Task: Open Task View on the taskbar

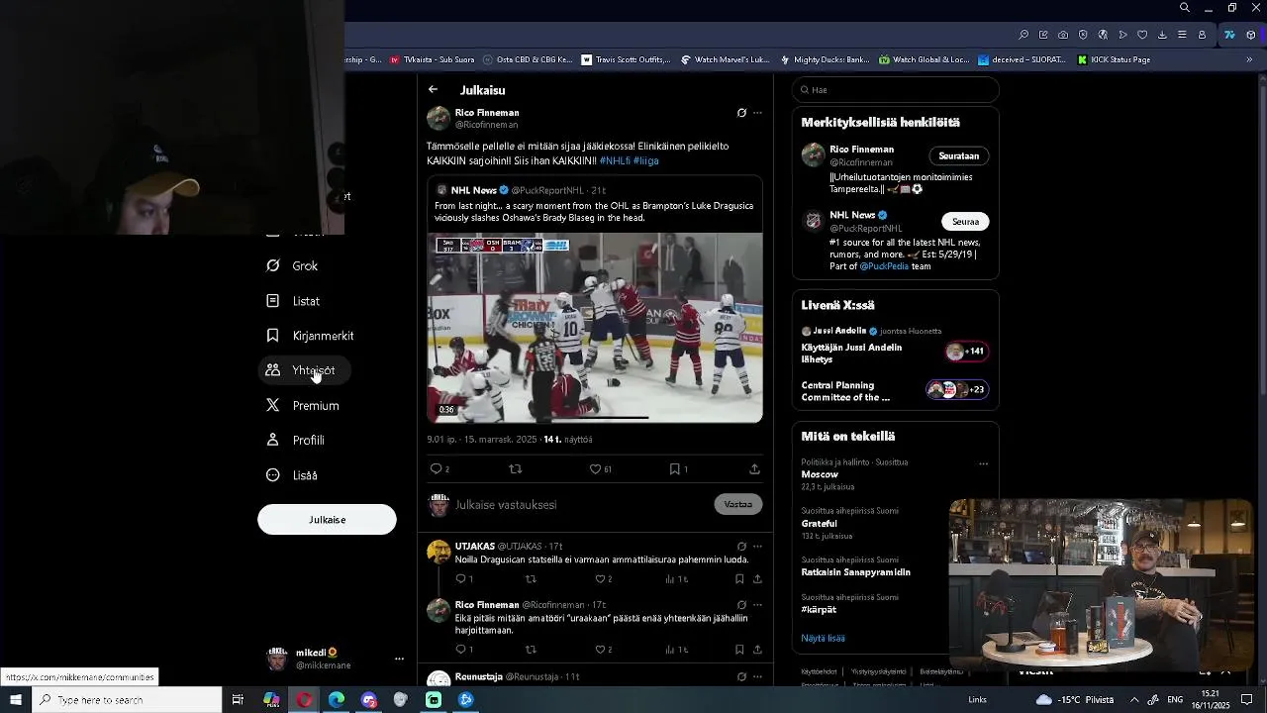Action: (x=238, y=700)
